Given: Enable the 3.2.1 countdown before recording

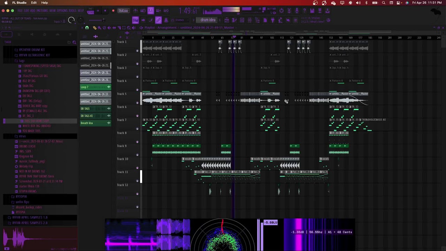Looking at the screenshot, I should pos(151,10).
